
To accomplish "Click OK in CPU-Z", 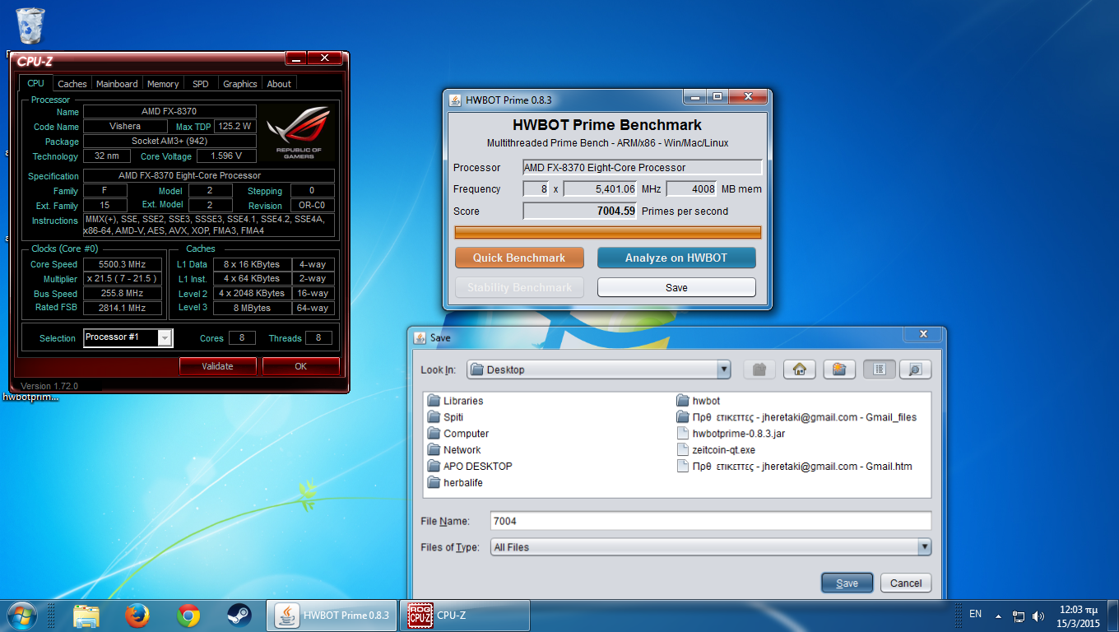I will pos(301,366).
